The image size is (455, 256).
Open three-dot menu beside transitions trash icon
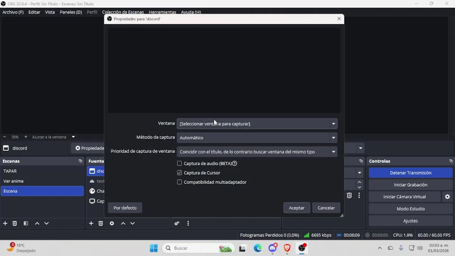click(359, 195)
